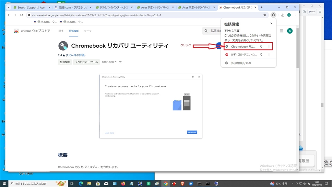Viewport: 332px width, 187px height.
Task: Open more options for Chromebook リカバリ extension
Action: point(269,46)
